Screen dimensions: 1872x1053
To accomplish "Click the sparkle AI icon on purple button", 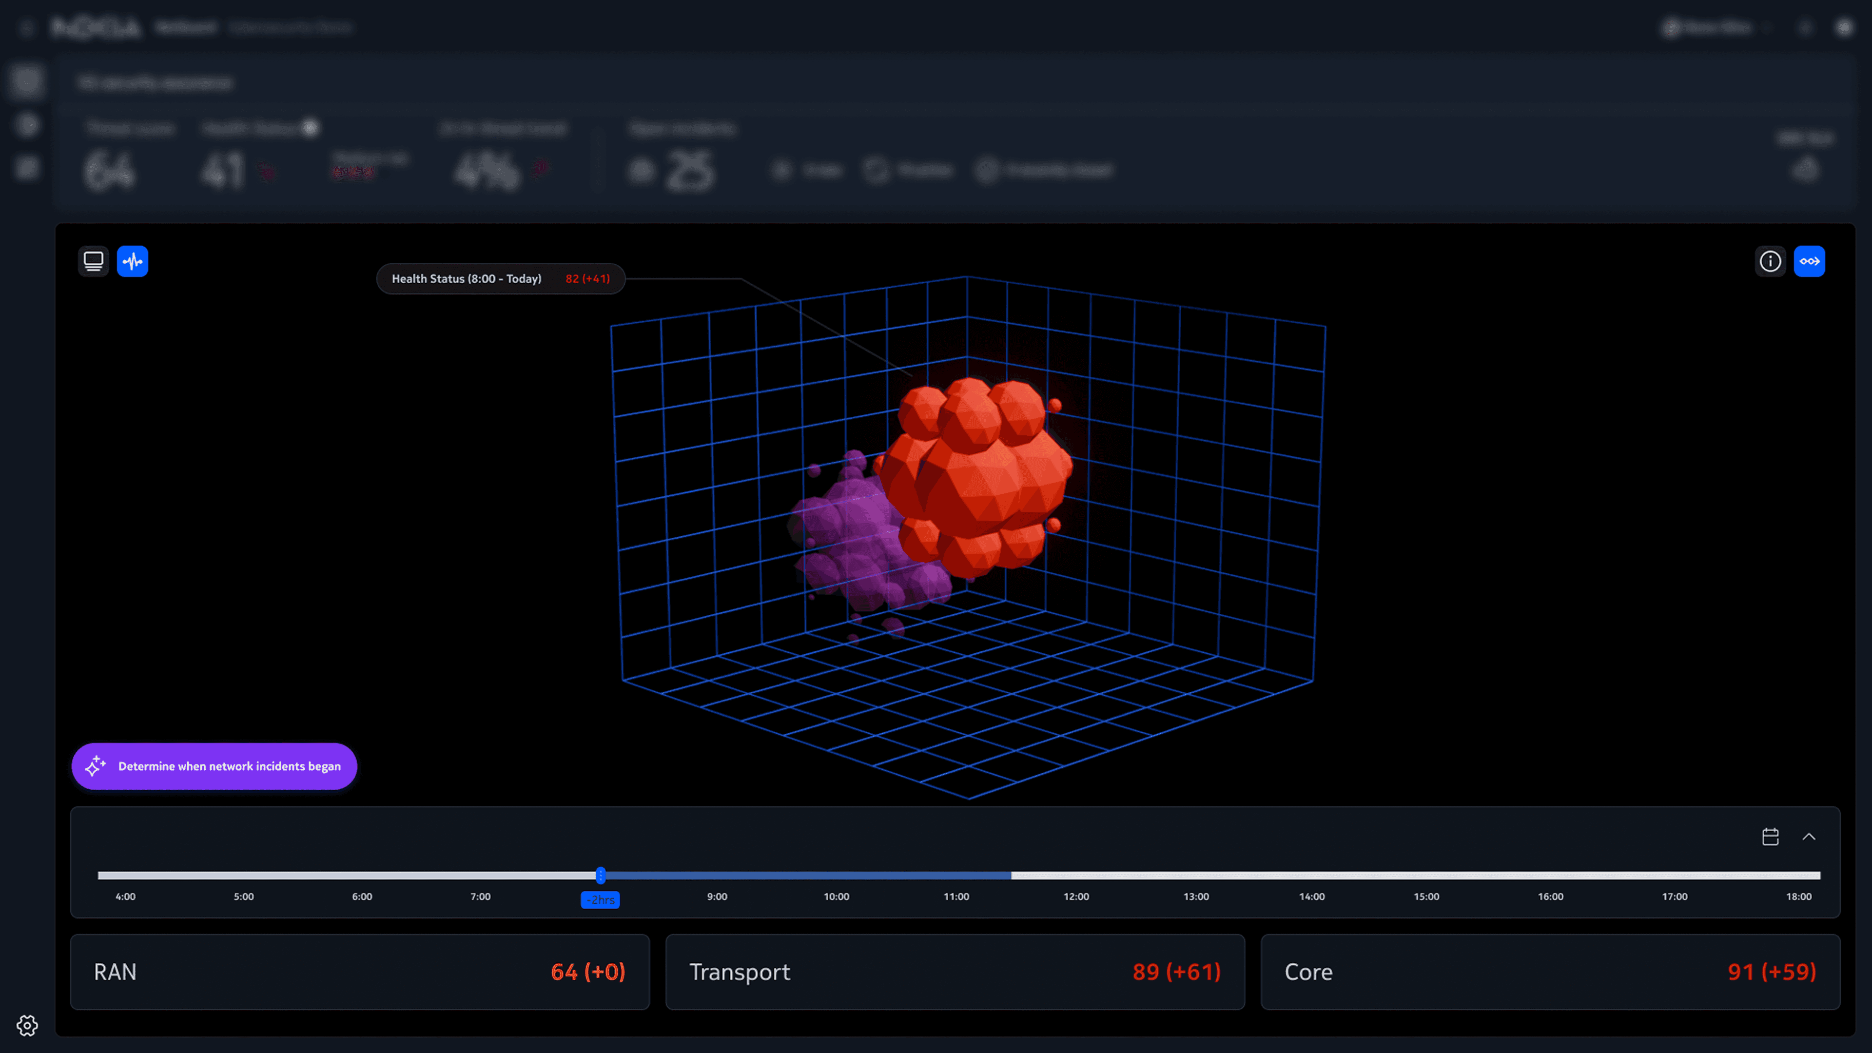I will pos(95,766).
